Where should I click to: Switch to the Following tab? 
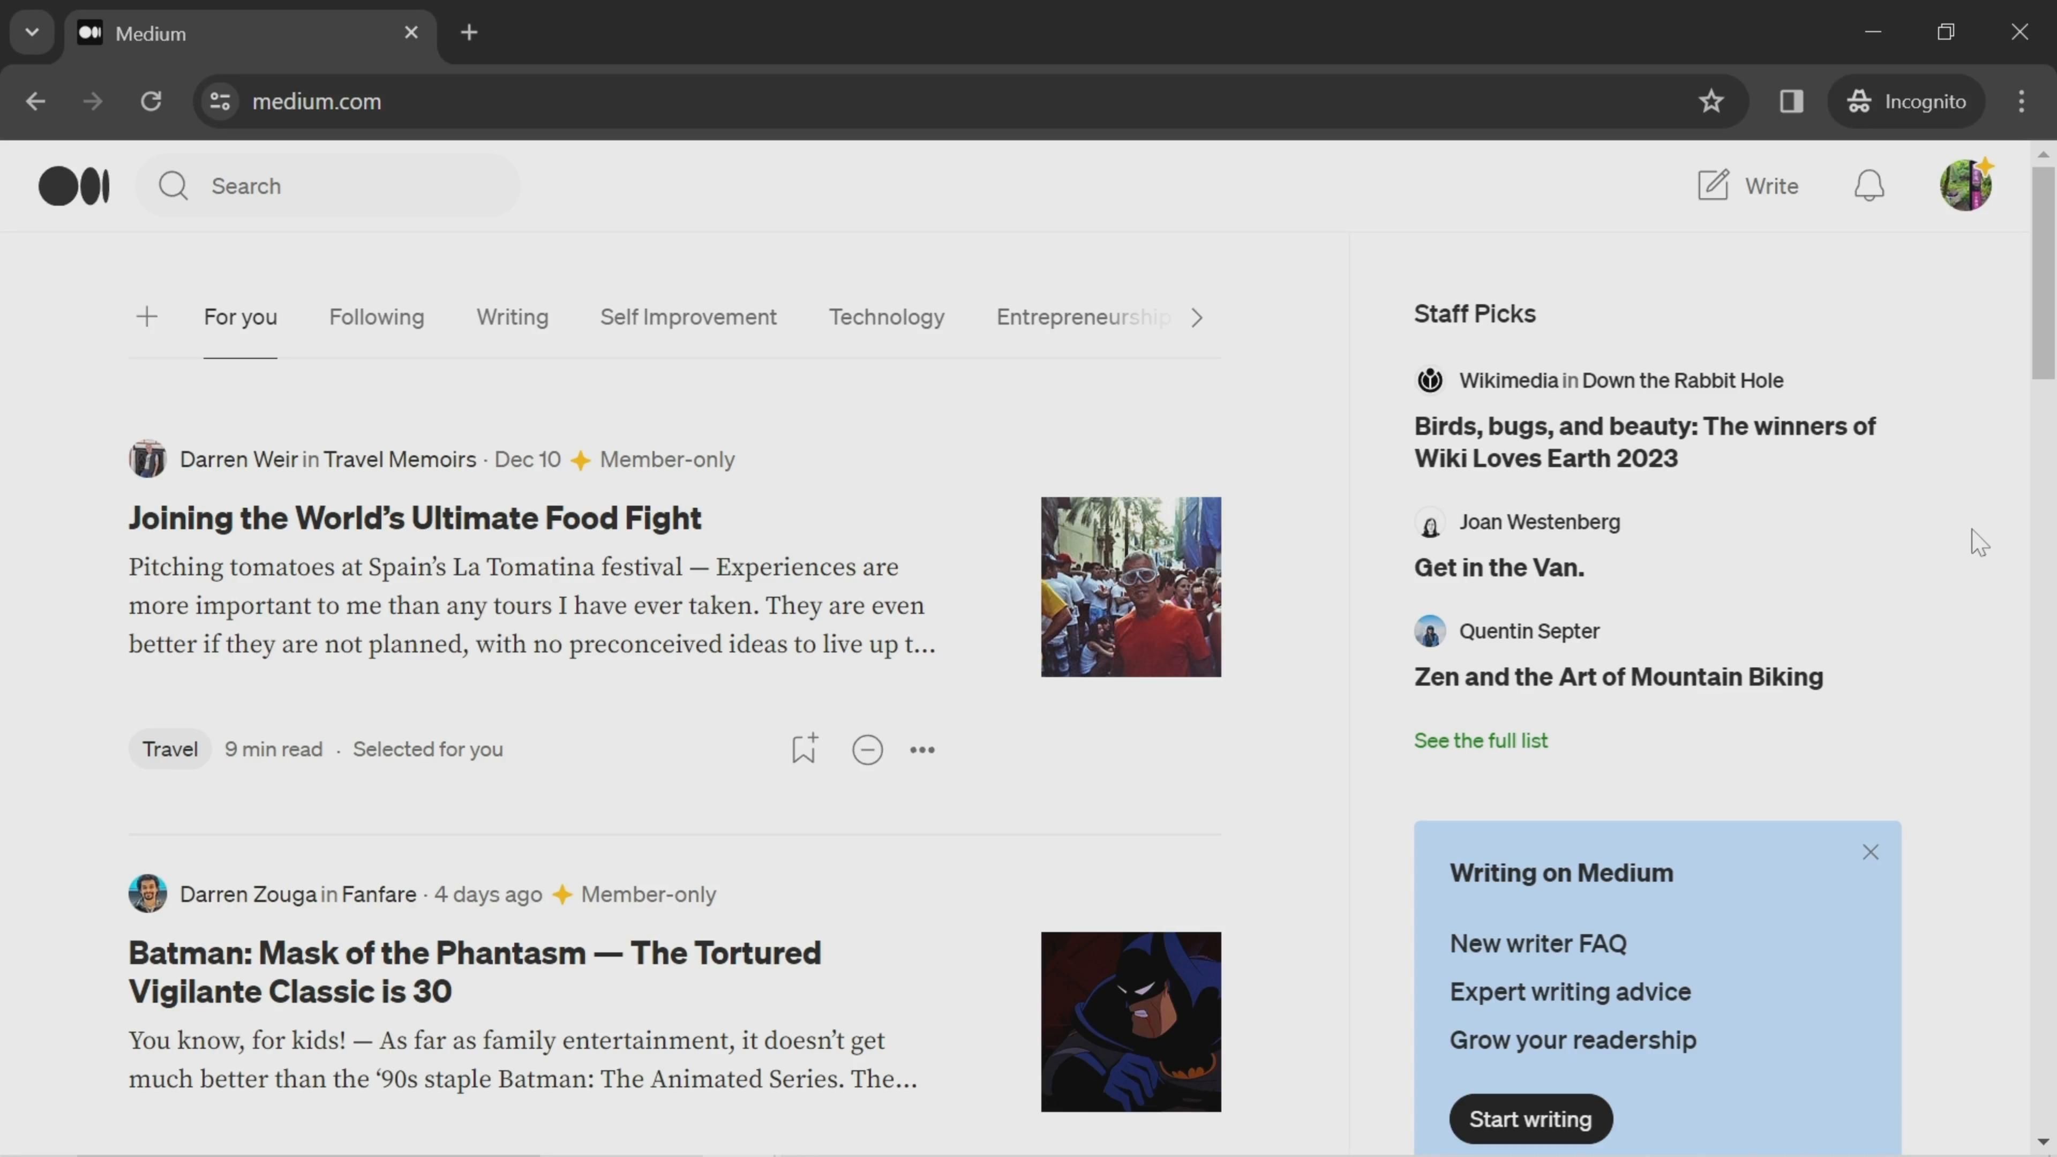376,317
